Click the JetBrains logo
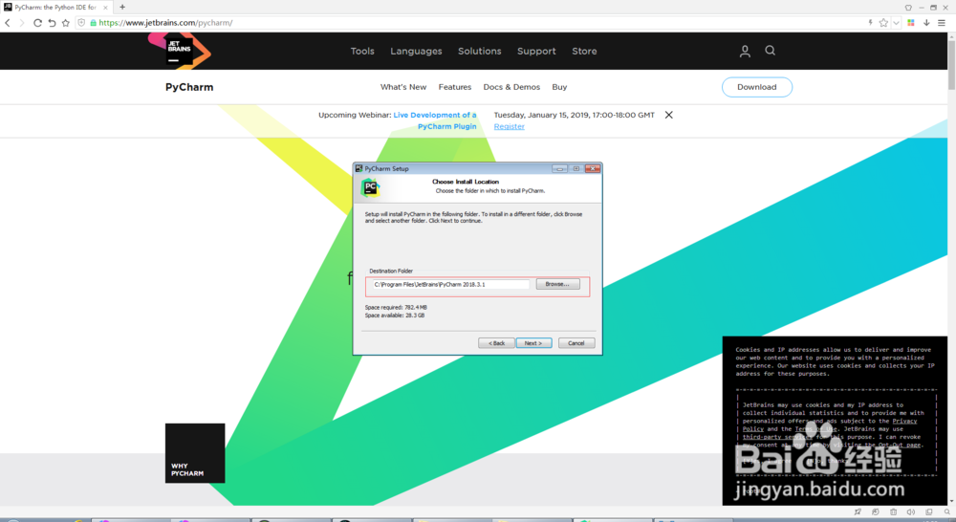The height and width of the screenshot is (522, 956). (180, 52)
